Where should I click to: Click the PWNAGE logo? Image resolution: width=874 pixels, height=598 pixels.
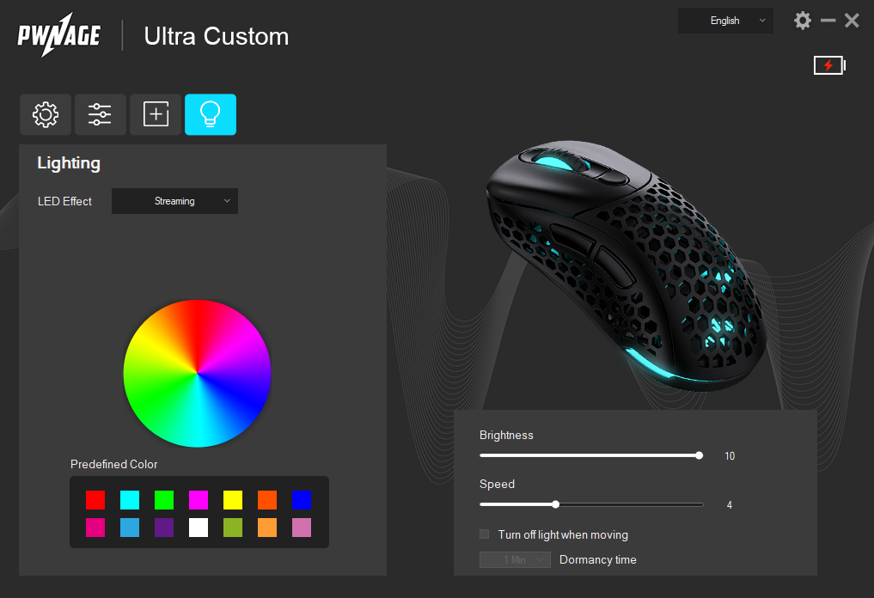coord(59,35)
